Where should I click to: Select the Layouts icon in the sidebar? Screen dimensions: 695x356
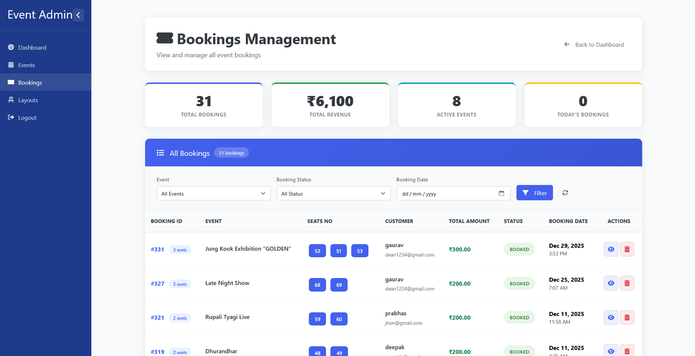click(x=11, y=100)
